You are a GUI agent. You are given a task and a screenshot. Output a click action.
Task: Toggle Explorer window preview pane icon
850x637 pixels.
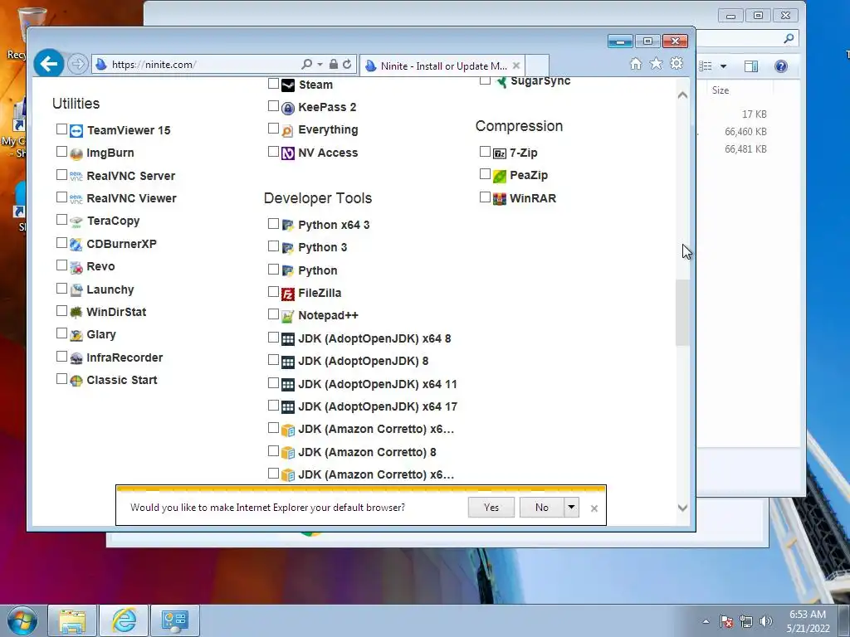point(750,66)
